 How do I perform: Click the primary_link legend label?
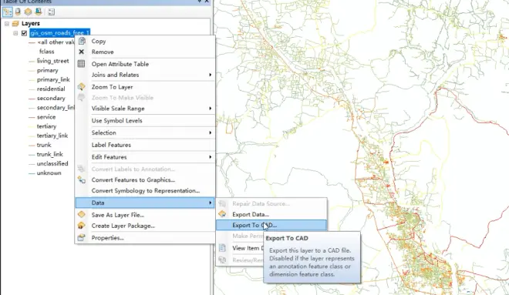click(x=53, y=80)
